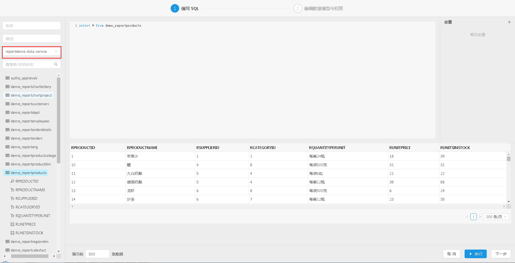Click the 编辑数据模型与权限 step label
This screenshot has width=515, height=263.
click(323, 8)
